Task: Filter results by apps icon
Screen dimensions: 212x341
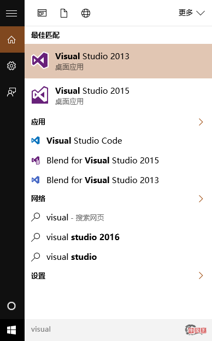Action: [42, 13]
